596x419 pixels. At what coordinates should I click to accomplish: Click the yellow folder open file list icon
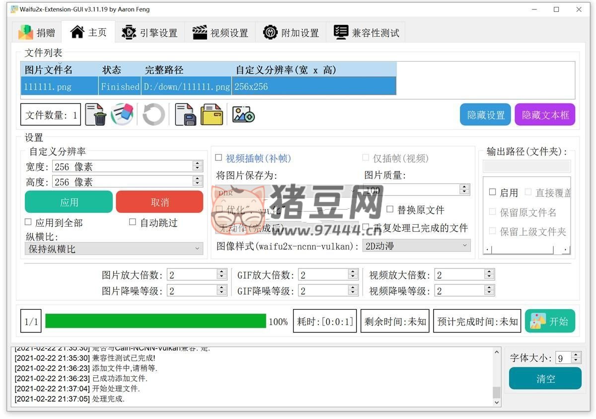point(212,115)
